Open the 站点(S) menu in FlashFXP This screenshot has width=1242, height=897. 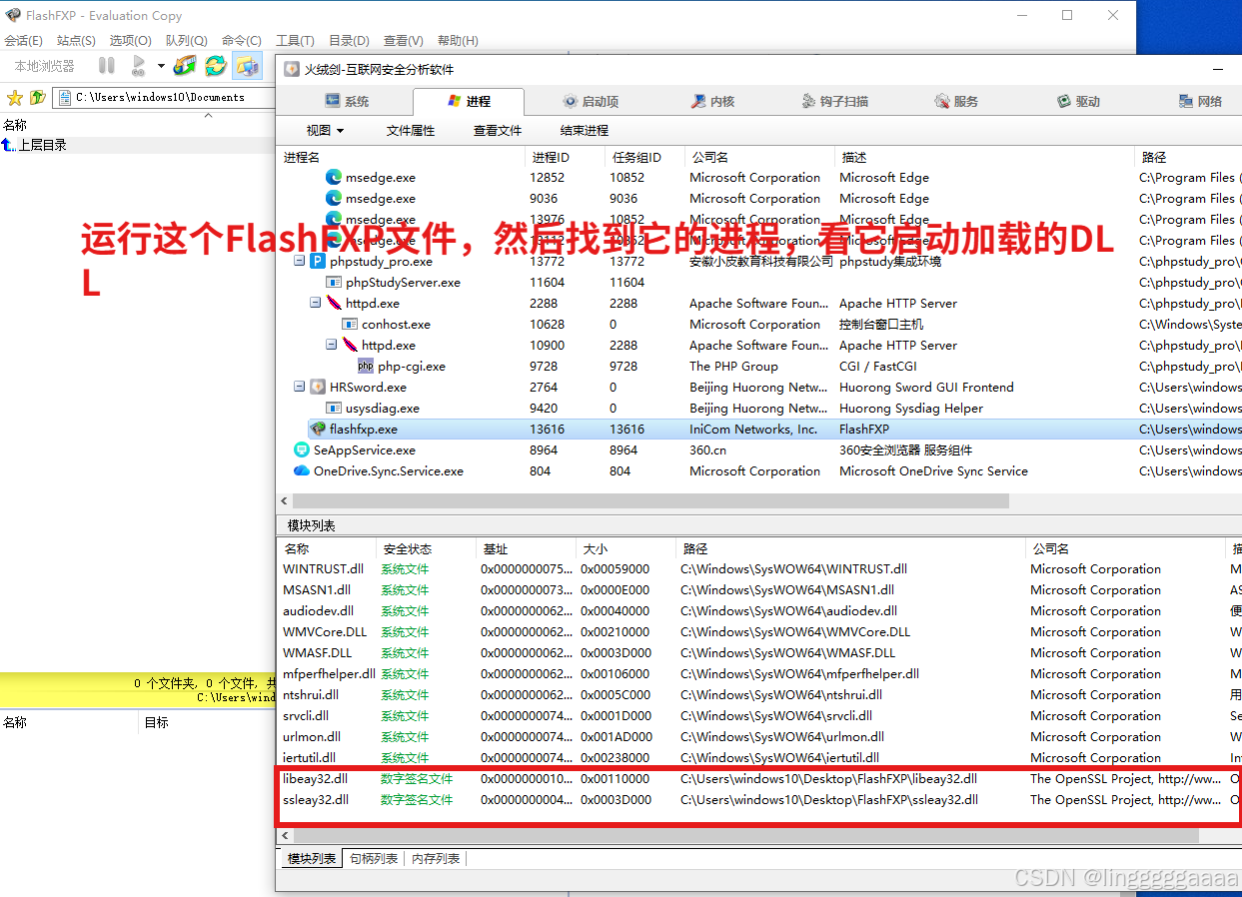point(76,41)
